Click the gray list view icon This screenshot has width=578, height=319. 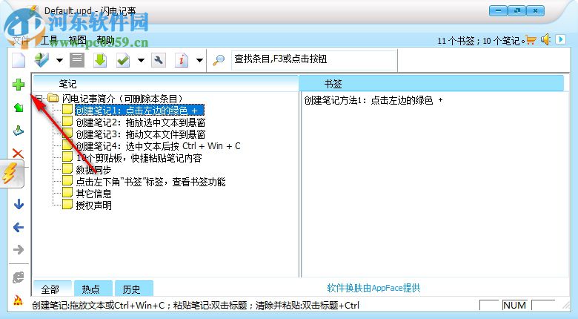[x=77, y=60]
